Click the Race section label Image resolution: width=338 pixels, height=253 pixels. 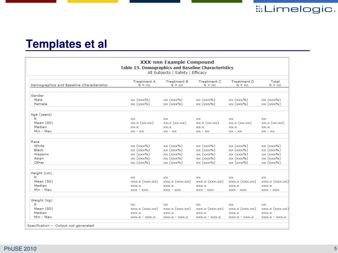[x=35, y=142]
